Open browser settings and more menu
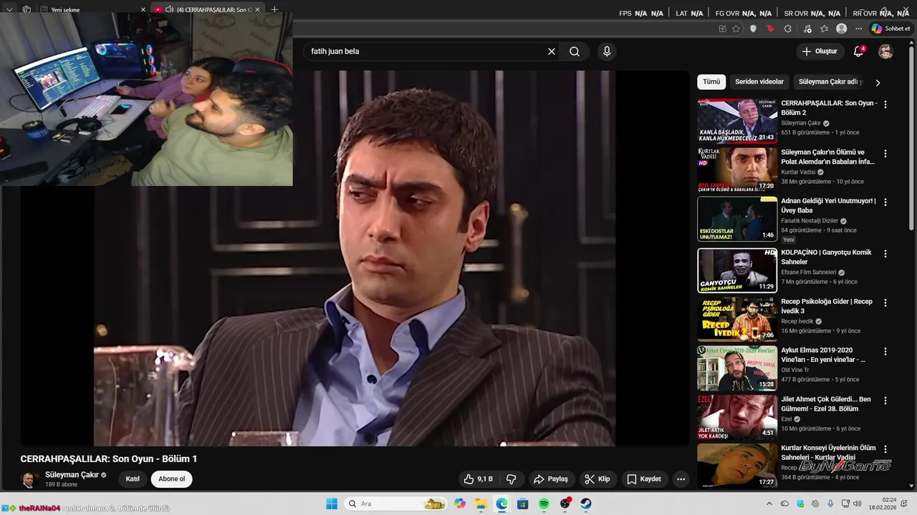 pos(858,29)
